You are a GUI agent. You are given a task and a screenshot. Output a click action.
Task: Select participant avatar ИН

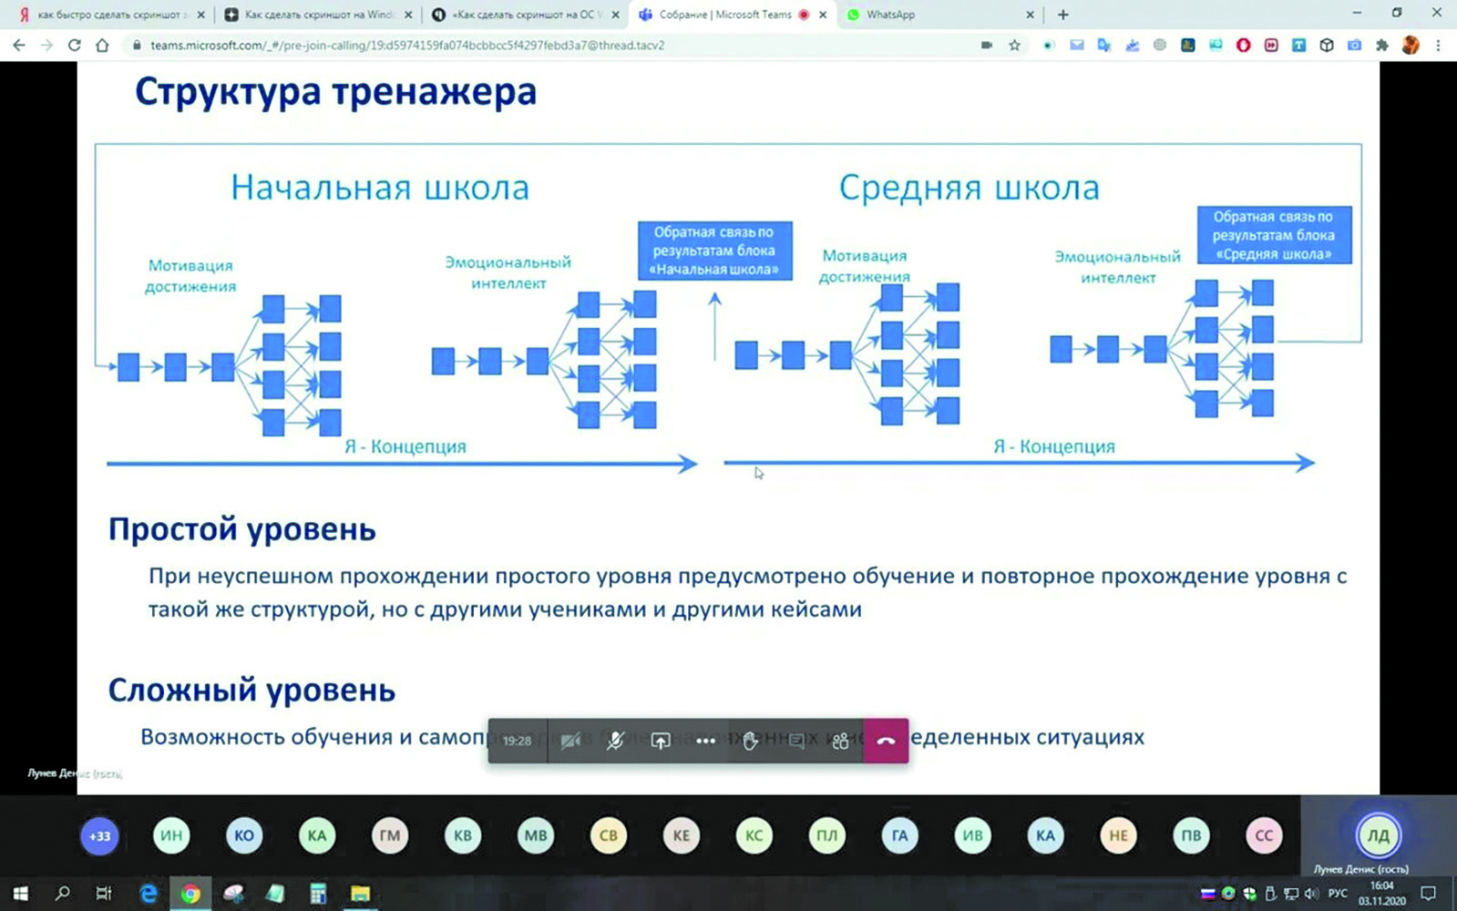click(171, 835)
